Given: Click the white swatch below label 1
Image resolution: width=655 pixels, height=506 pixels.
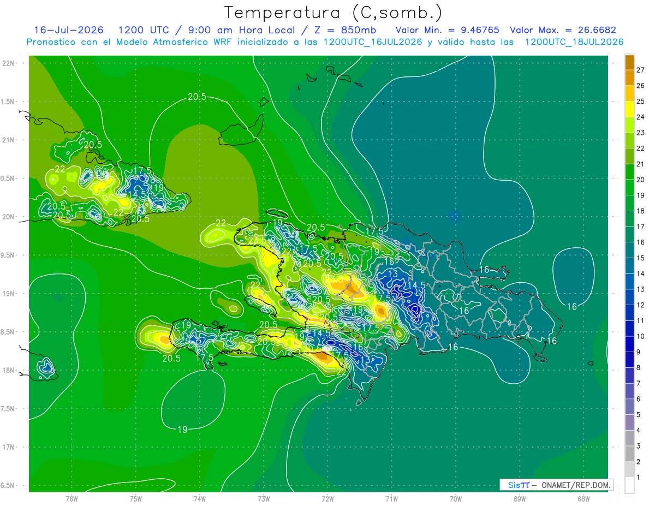Looking at the screenshot, I should tap(629, 485).
